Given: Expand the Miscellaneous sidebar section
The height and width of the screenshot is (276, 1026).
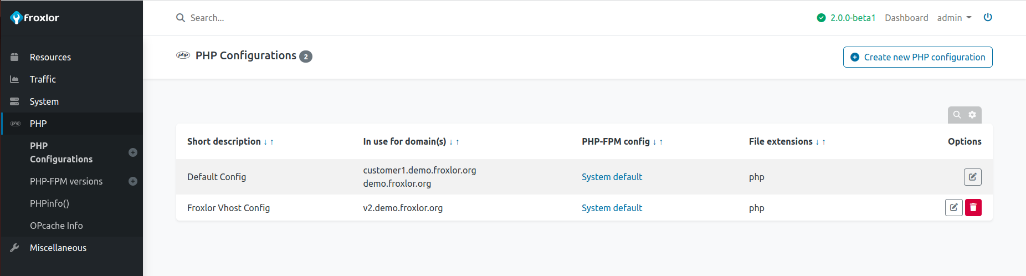Looking at the screenshot, I should [x=58, y=248].
